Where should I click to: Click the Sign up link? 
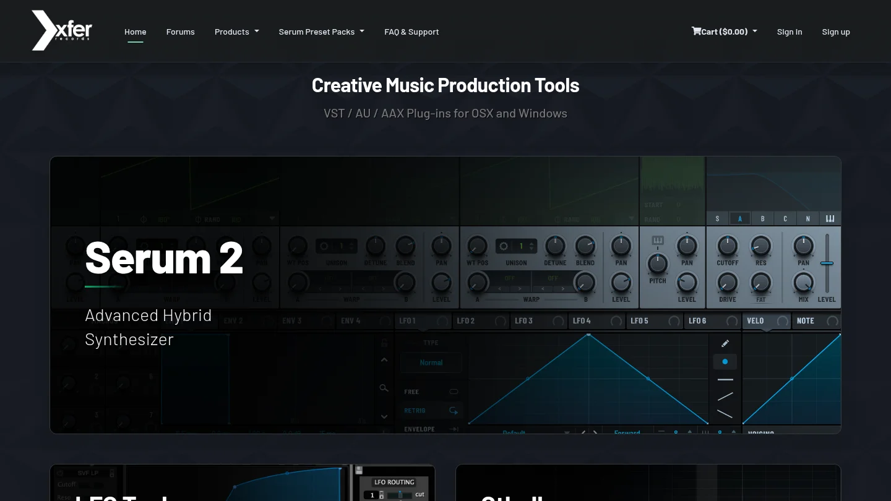tap(836, 32)
